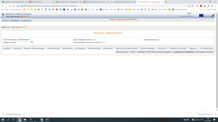Viewport: 218px width, 122px height.
Task: Expand the Избери поток dropdown
Action: pyautogui.click(x=18, y=27)
